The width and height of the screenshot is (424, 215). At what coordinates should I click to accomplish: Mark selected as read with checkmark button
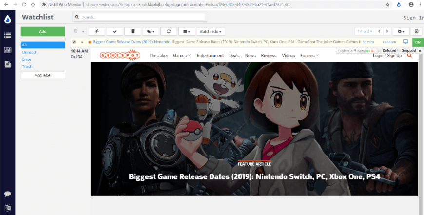pyautogui.click(x=115, y=31)
